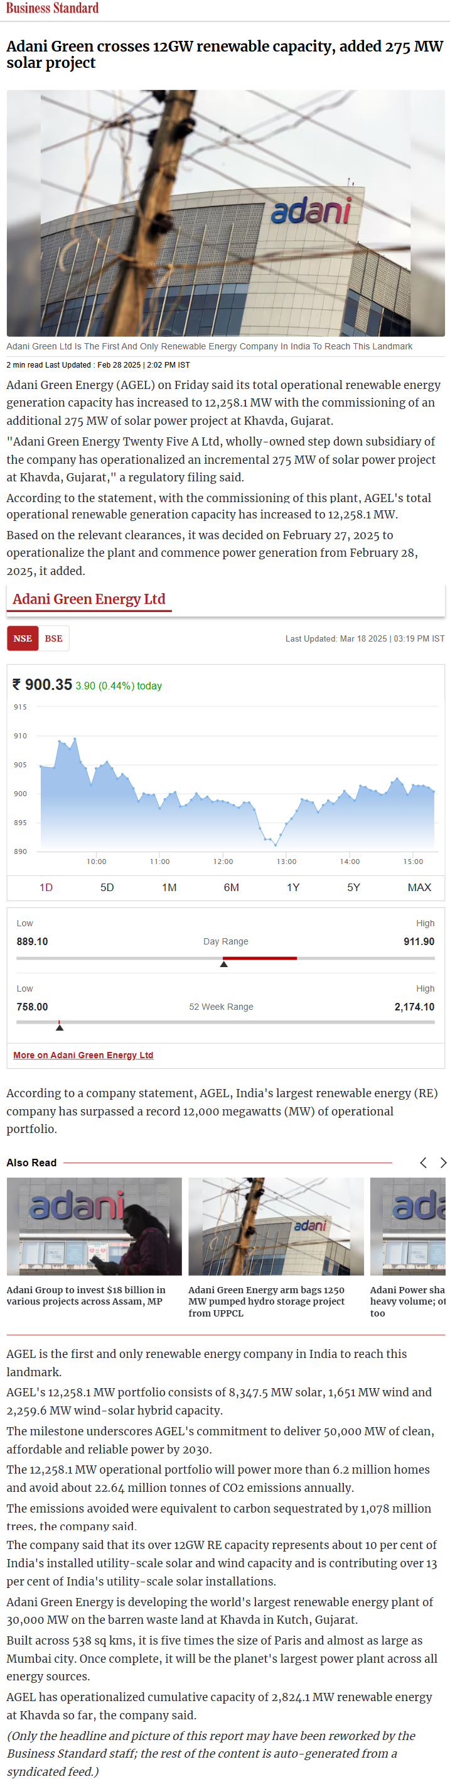Go to previous Also Read article arrow

click(x=423, y=1163)
